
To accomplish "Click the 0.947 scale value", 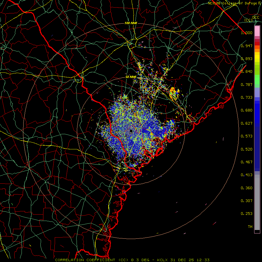I will (247, 46).
